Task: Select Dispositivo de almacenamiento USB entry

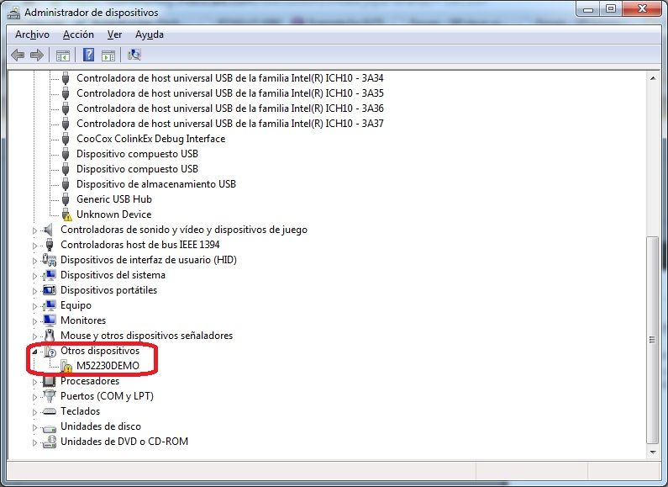Action: click(156, 184)
